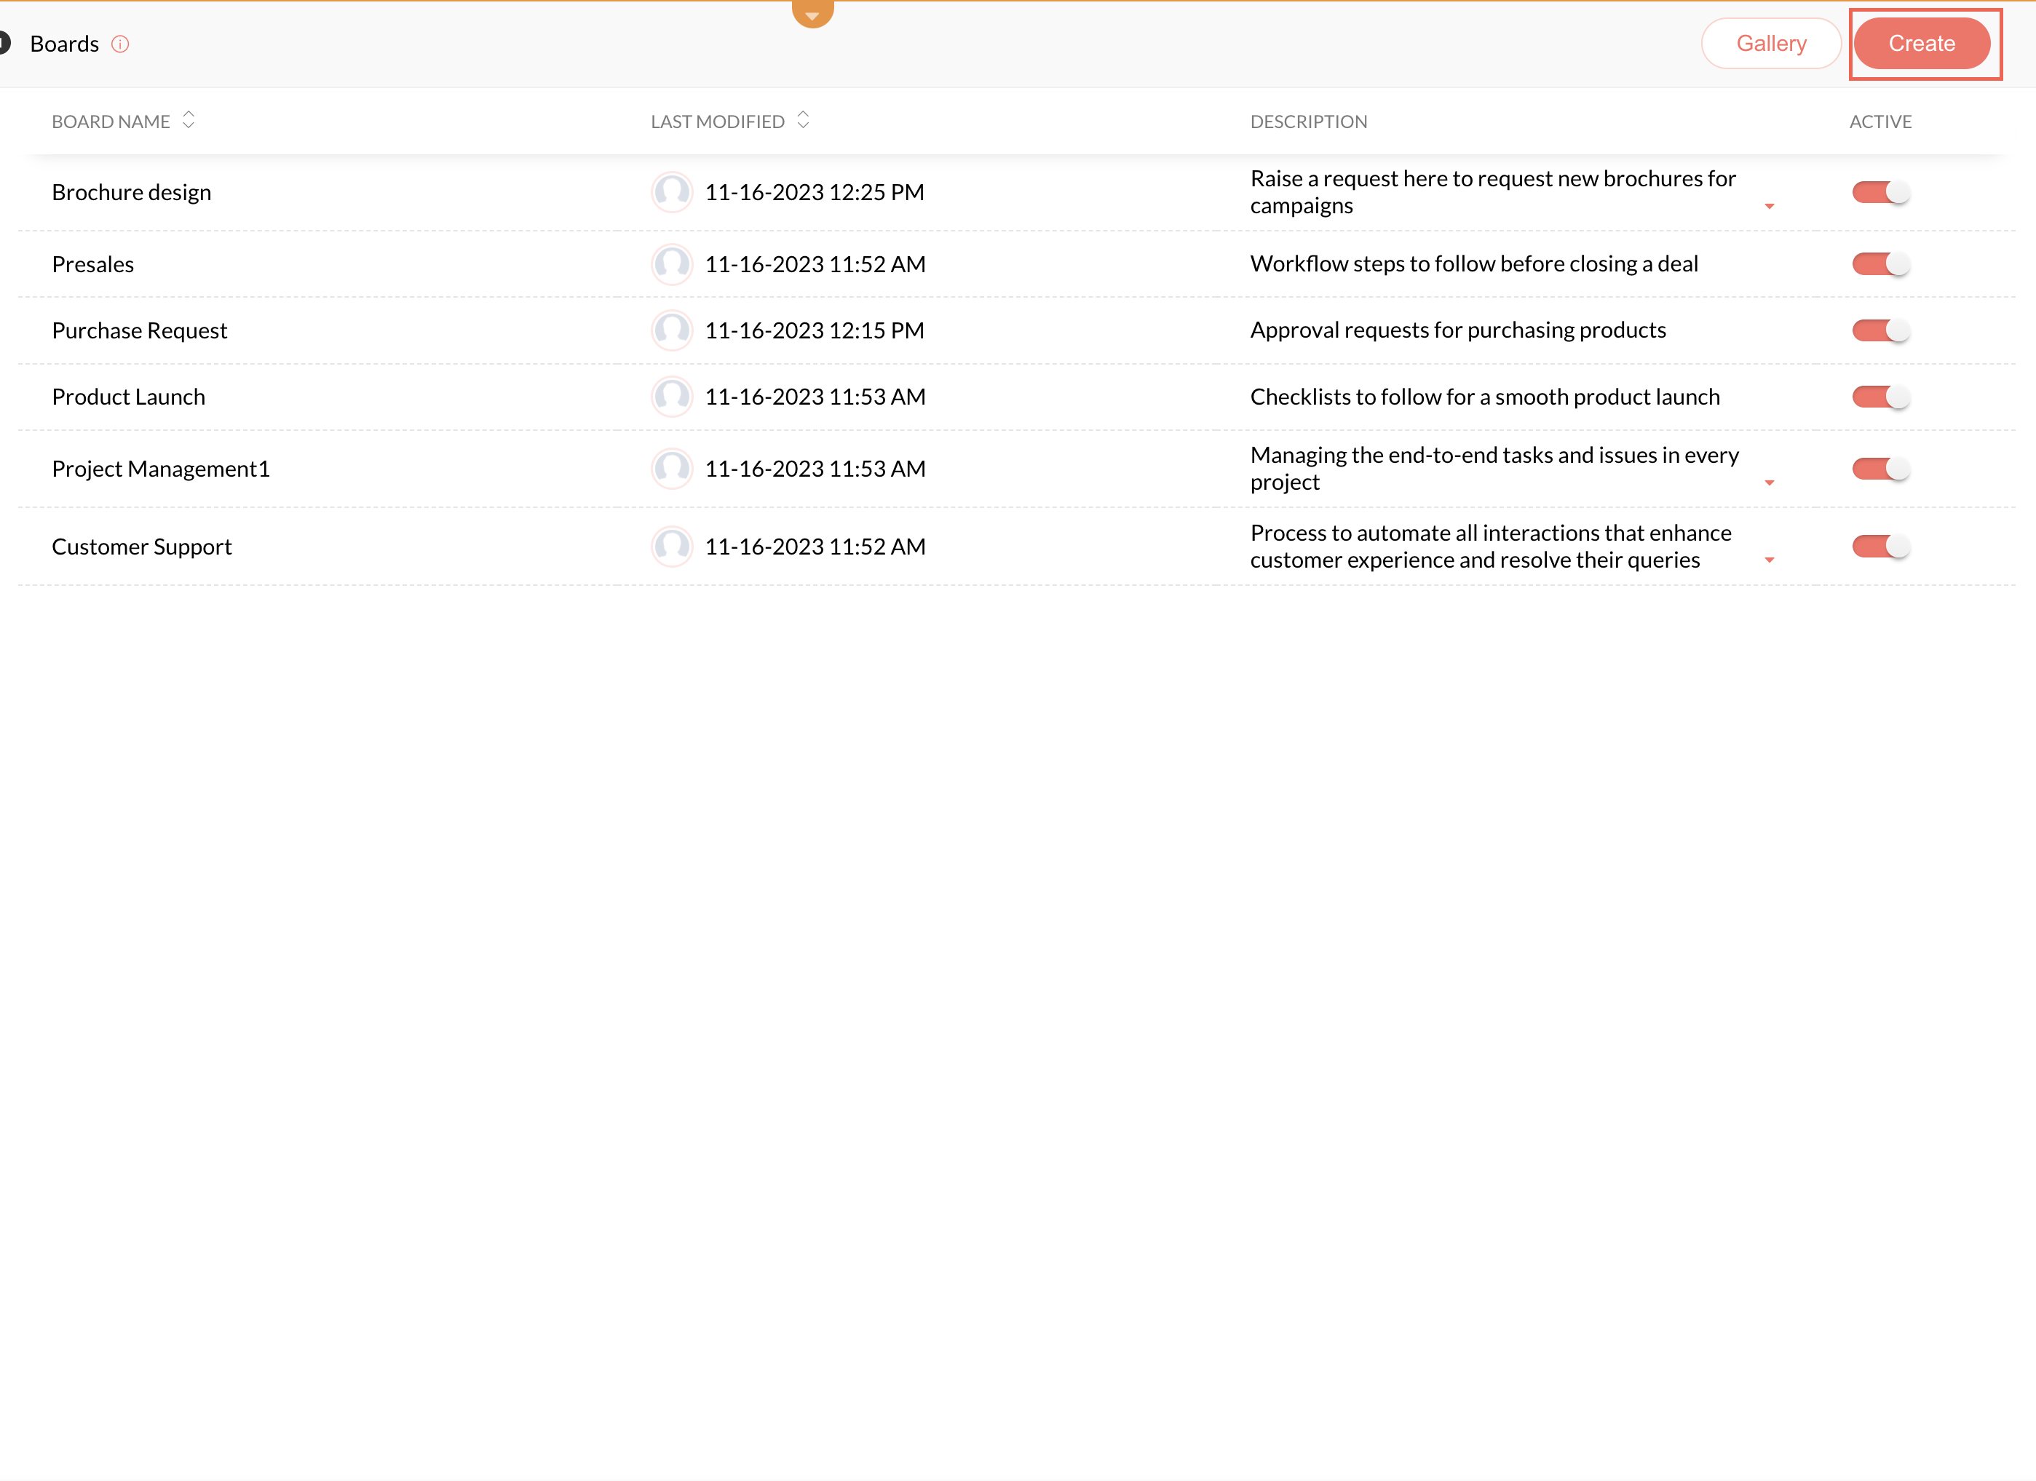Open the Gallery button
The image size is (2036, 1481).
tap(1770, 44)
